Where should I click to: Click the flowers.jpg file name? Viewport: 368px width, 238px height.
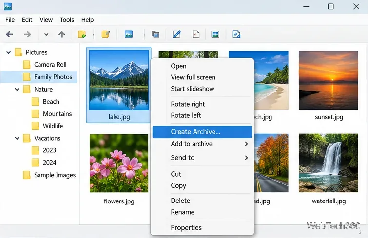[119, 201]
